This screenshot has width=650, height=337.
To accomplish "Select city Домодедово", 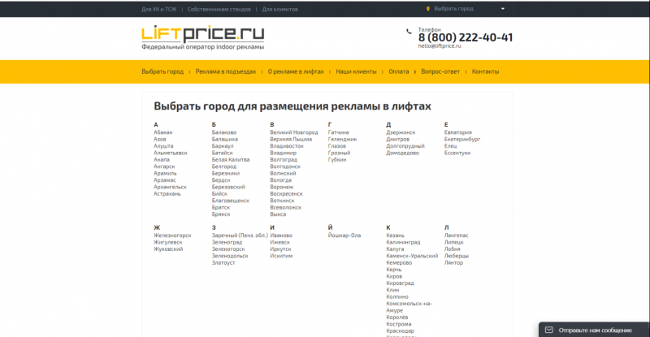I will [x=402, y=153].
